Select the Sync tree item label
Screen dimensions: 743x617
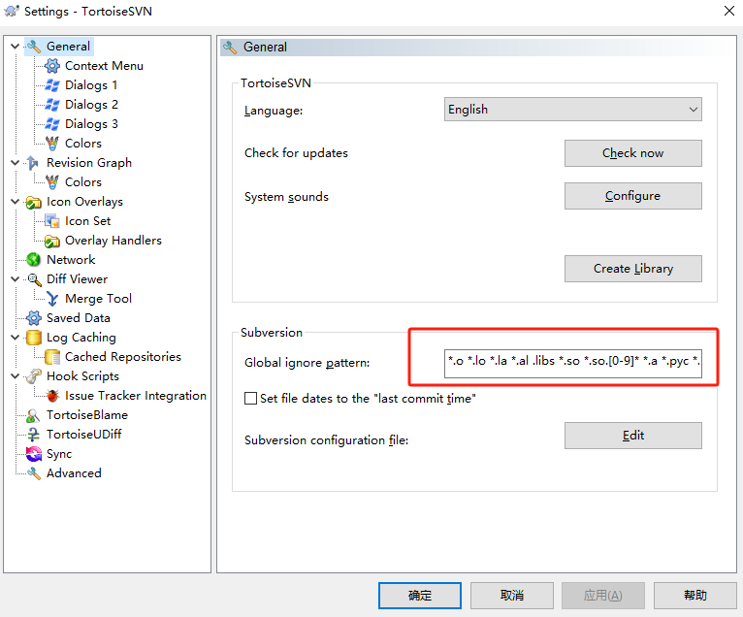coord(59,454)
